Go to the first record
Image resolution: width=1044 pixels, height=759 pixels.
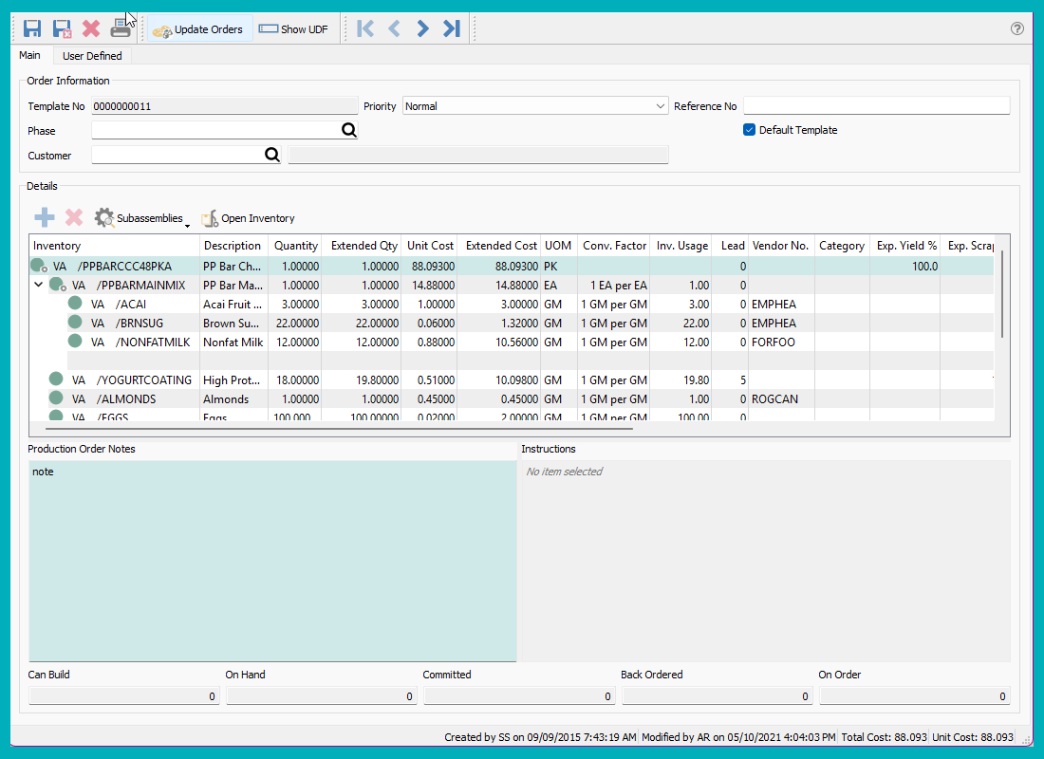tap(364, 28)
